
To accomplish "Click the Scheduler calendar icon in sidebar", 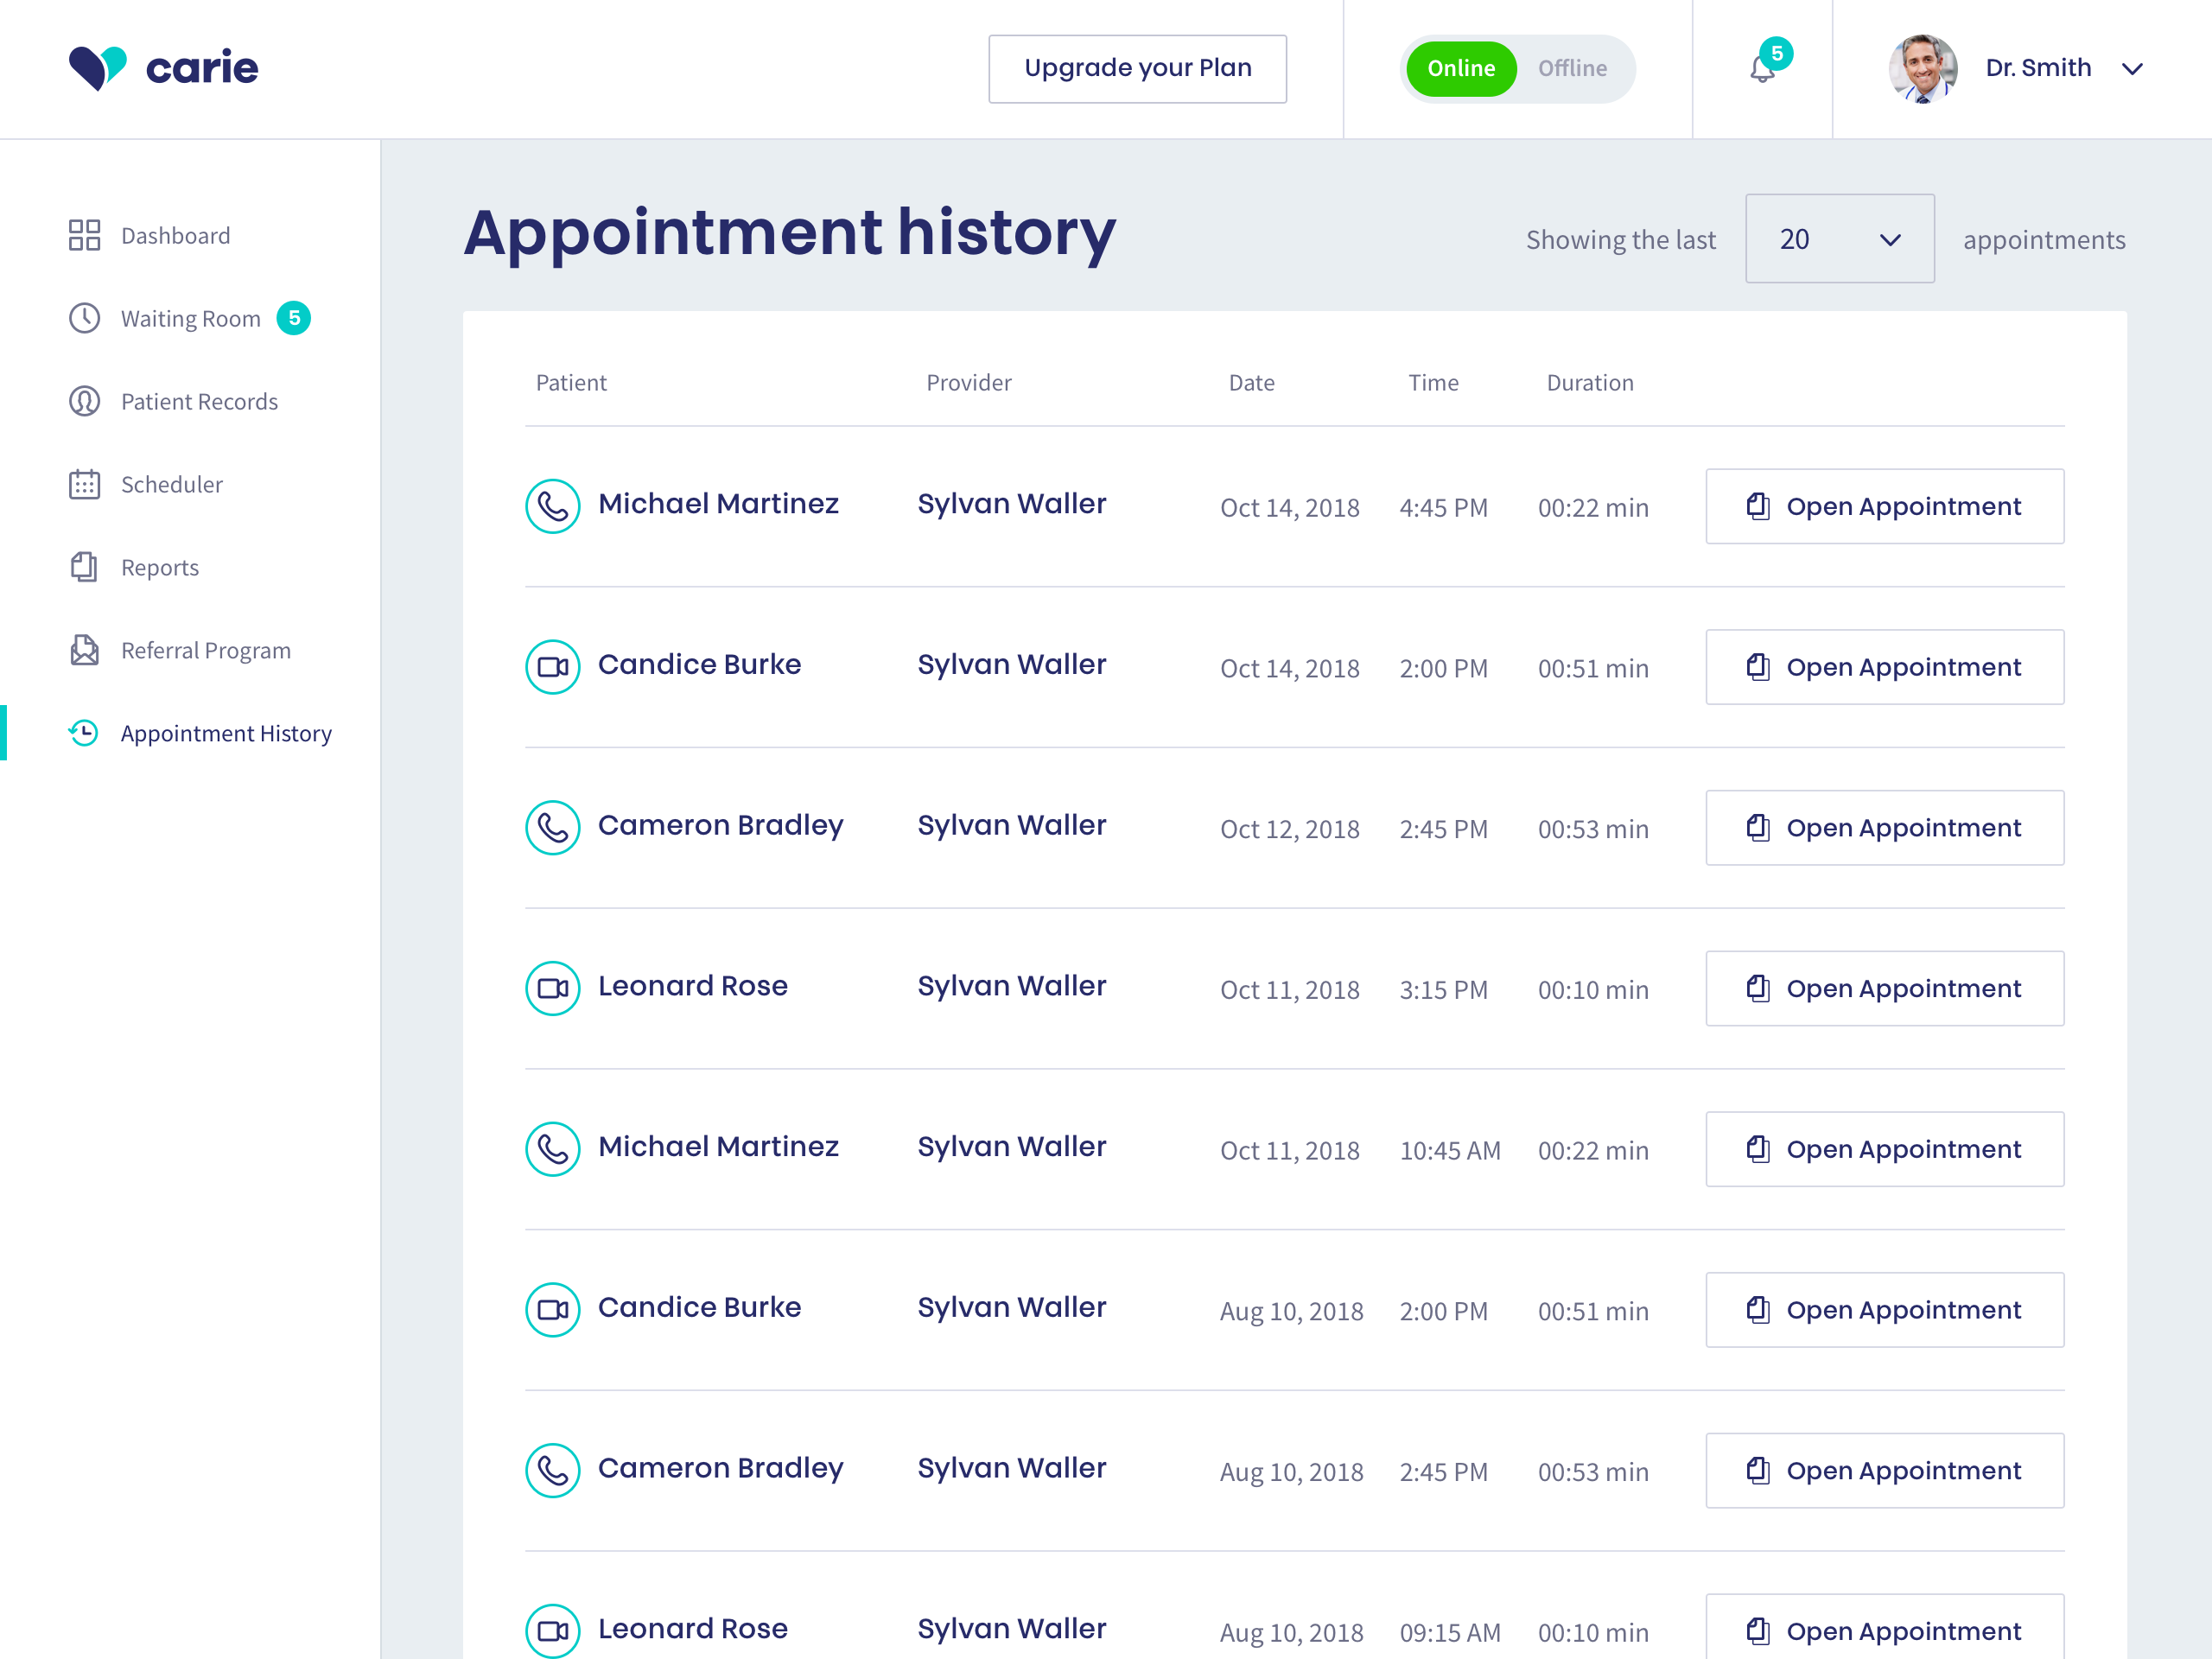I will (x=84, y=484).
